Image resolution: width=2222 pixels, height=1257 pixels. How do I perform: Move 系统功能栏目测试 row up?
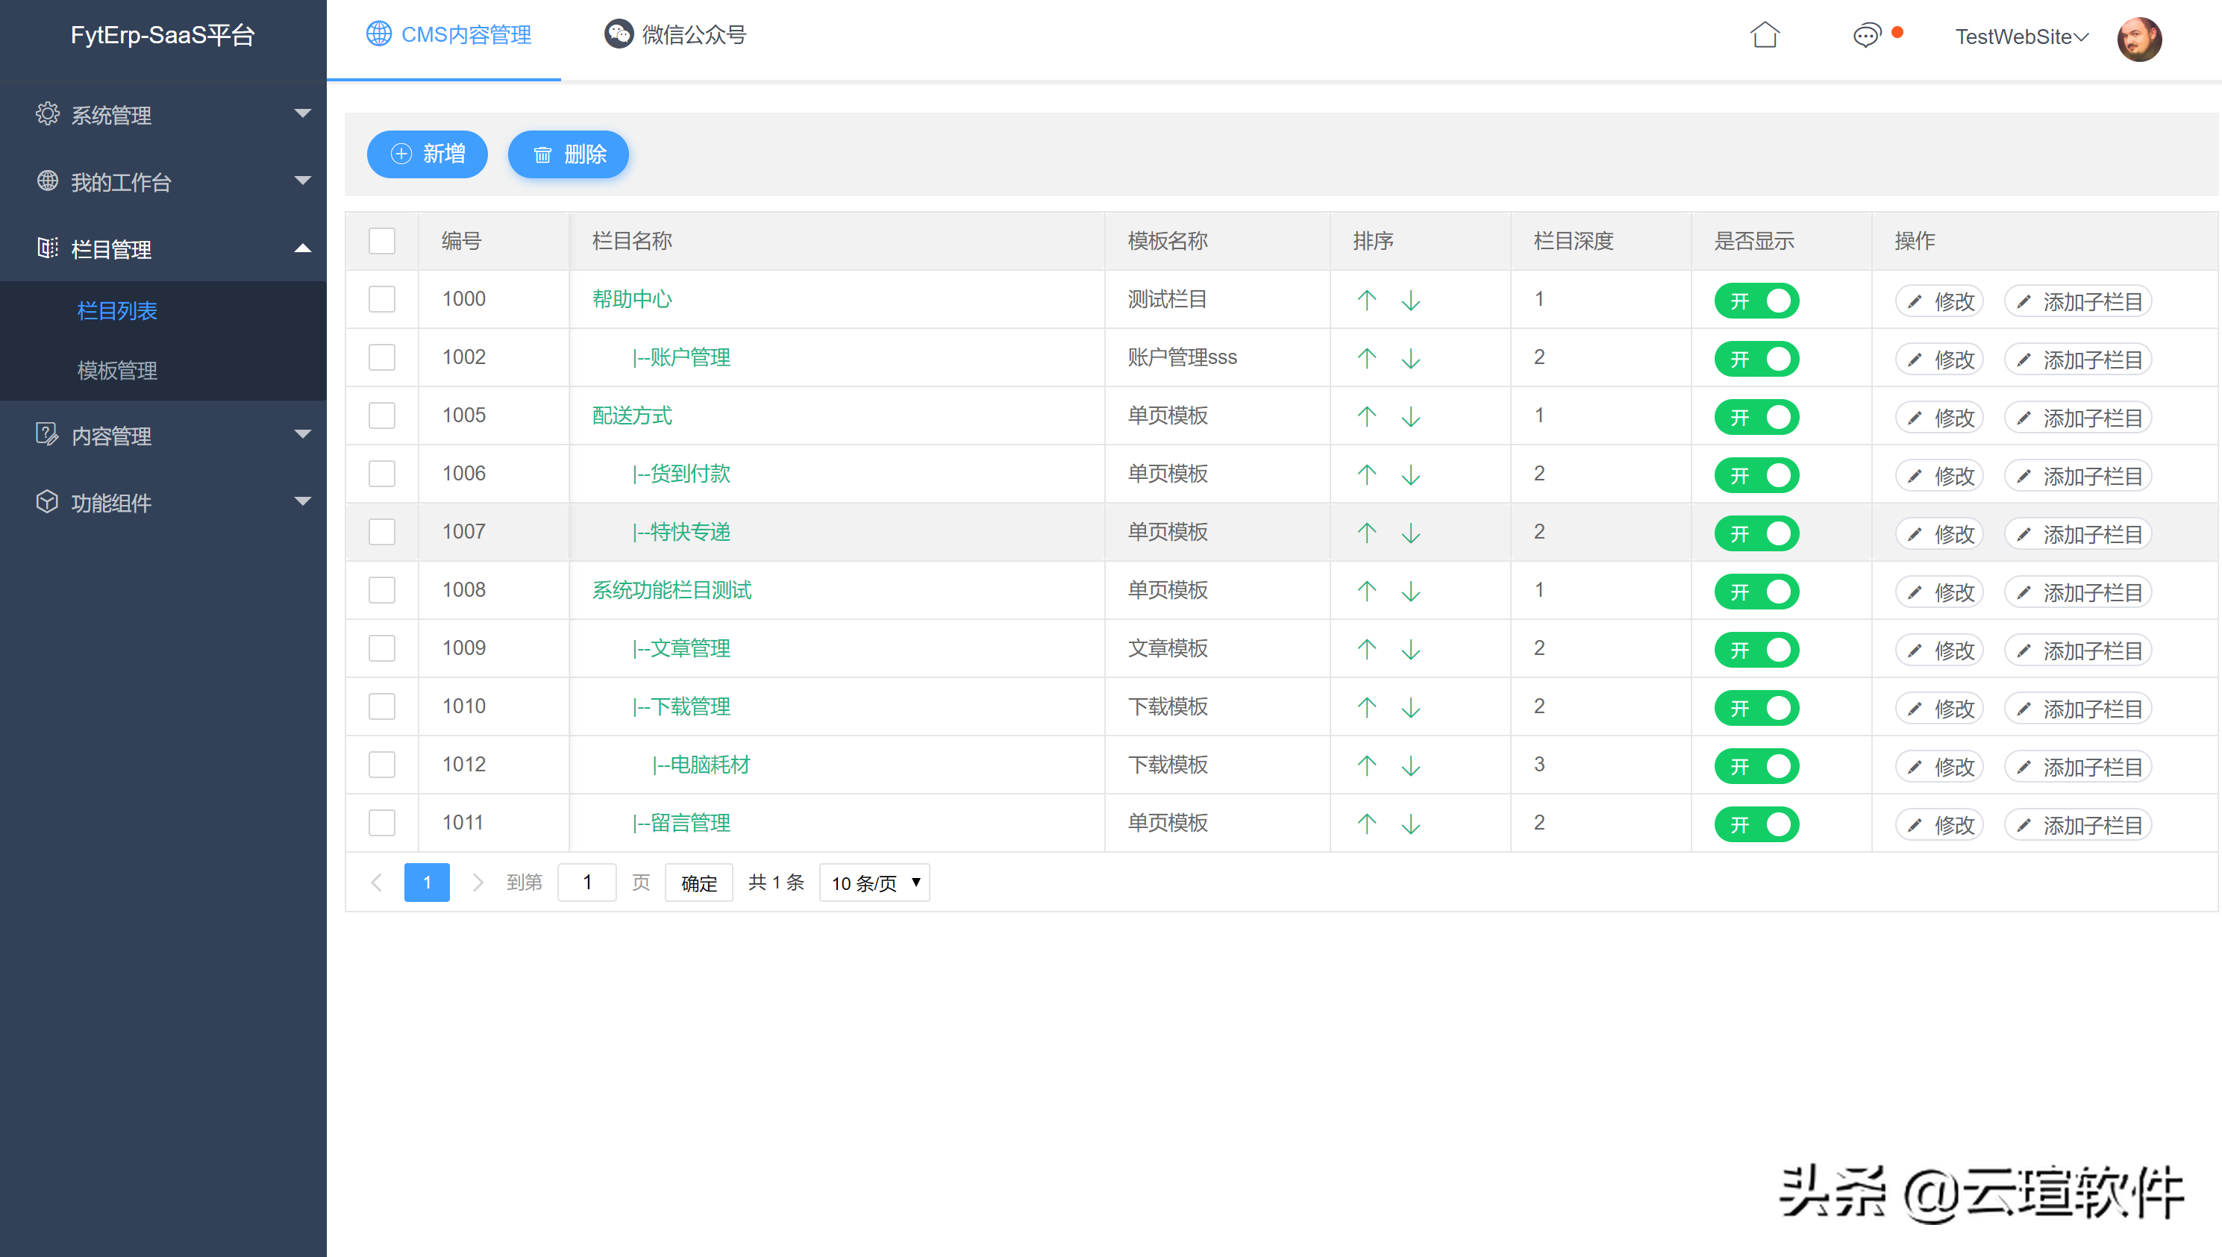pos(1366,592)
